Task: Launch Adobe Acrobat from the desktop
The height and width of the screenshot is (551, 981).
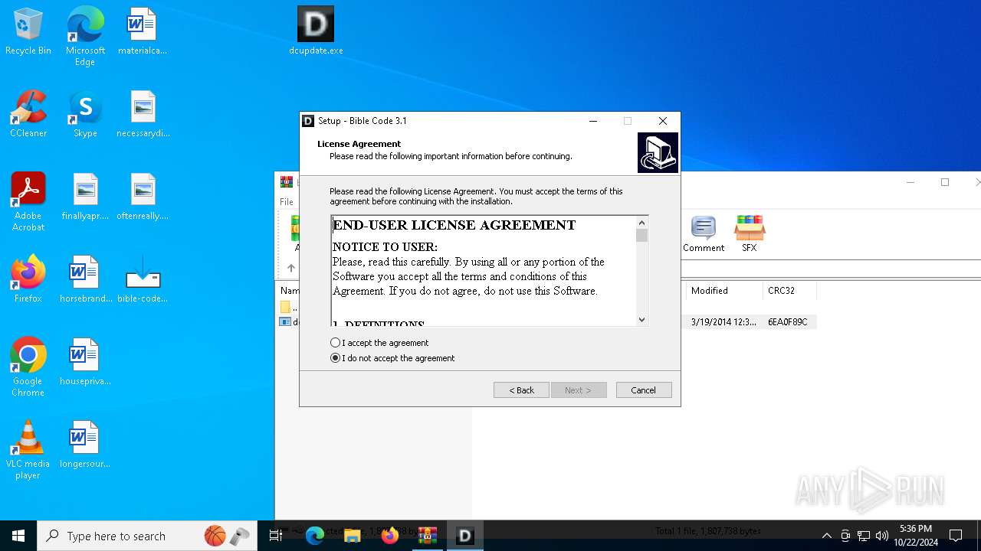Action: click(x=28, y=202)
